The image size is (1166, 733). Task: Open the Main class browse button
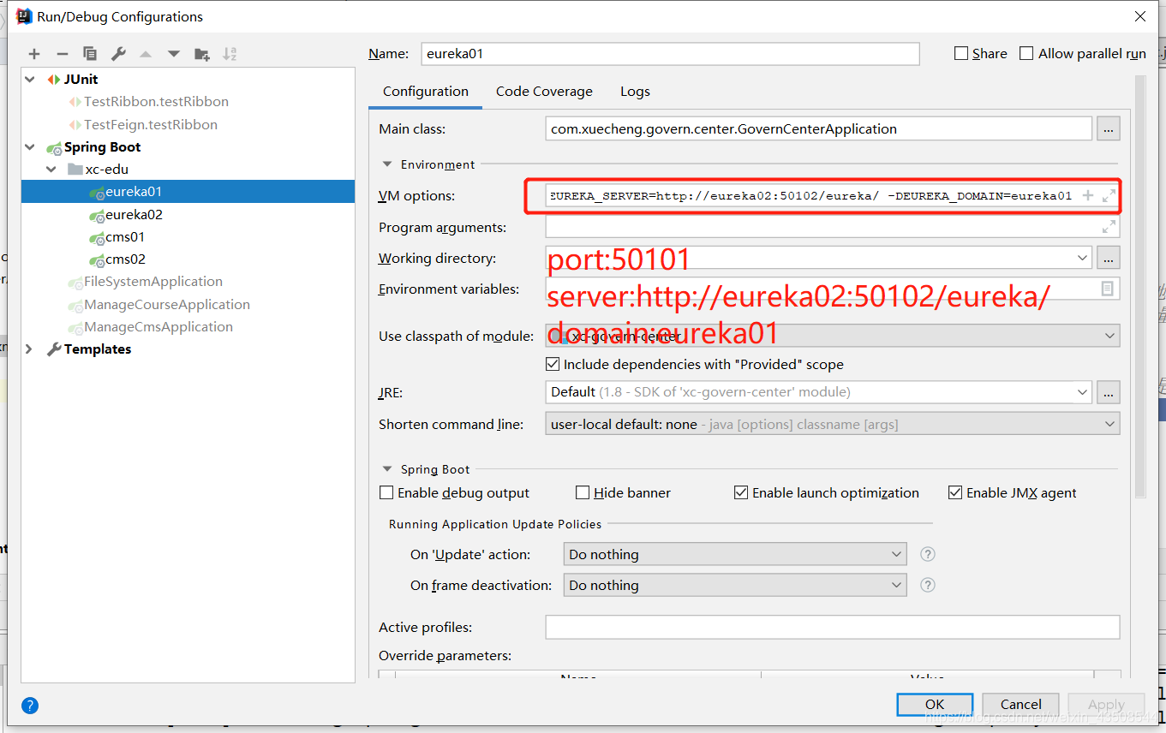pos(1109,129)
